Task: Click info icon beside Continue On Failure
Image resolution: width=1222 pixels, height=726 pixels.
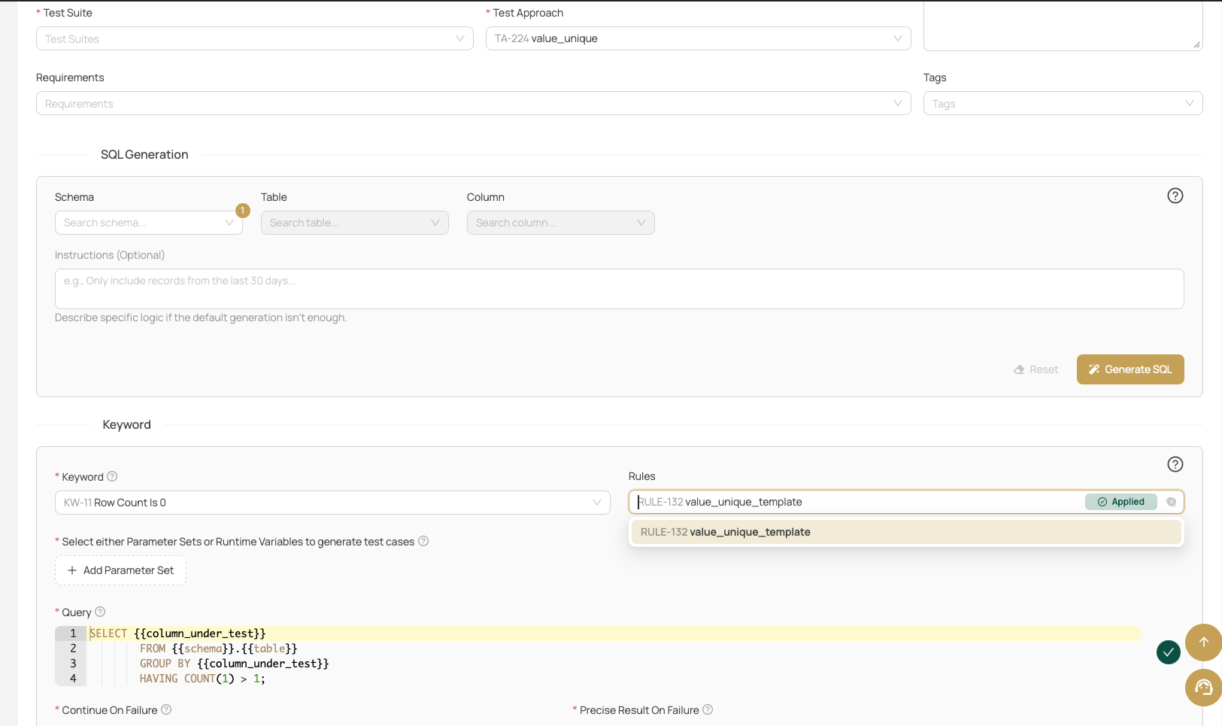Action: tap(166, 709)
